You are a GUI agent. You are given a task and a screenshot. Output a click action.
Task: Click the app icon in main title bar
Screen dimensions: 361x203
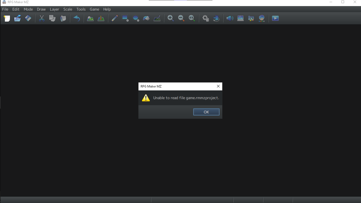(x=4, y=2)
